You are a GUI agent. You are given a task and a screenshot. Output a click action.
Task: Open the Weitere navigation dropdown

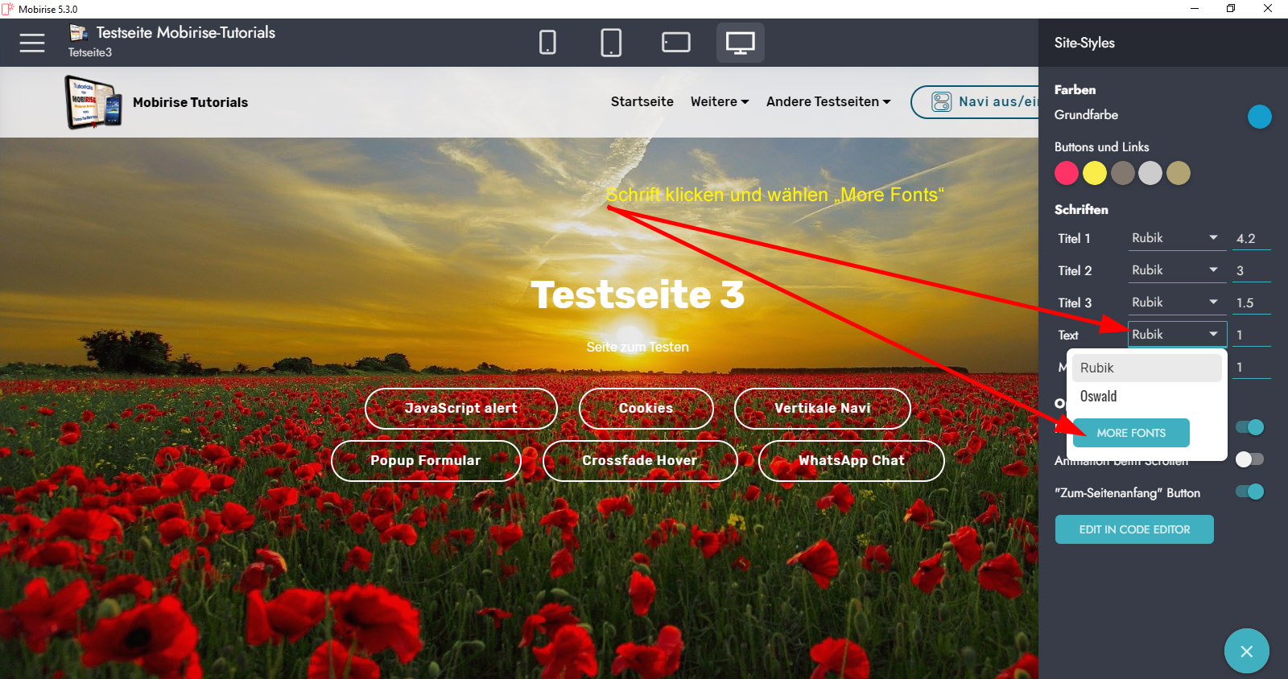pos(719,102)
